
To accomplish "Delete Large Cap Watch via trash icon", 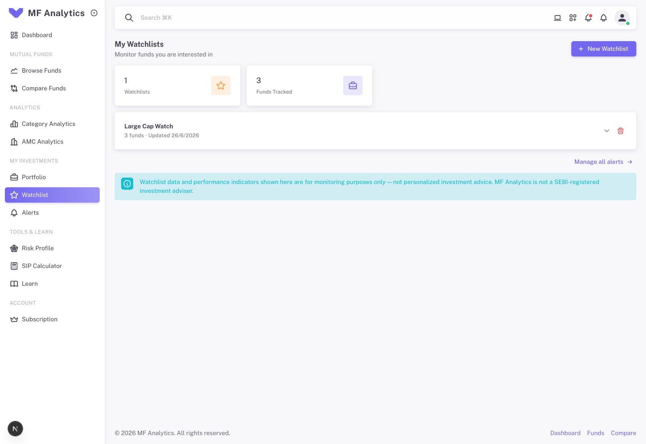I will coord(621,131).
